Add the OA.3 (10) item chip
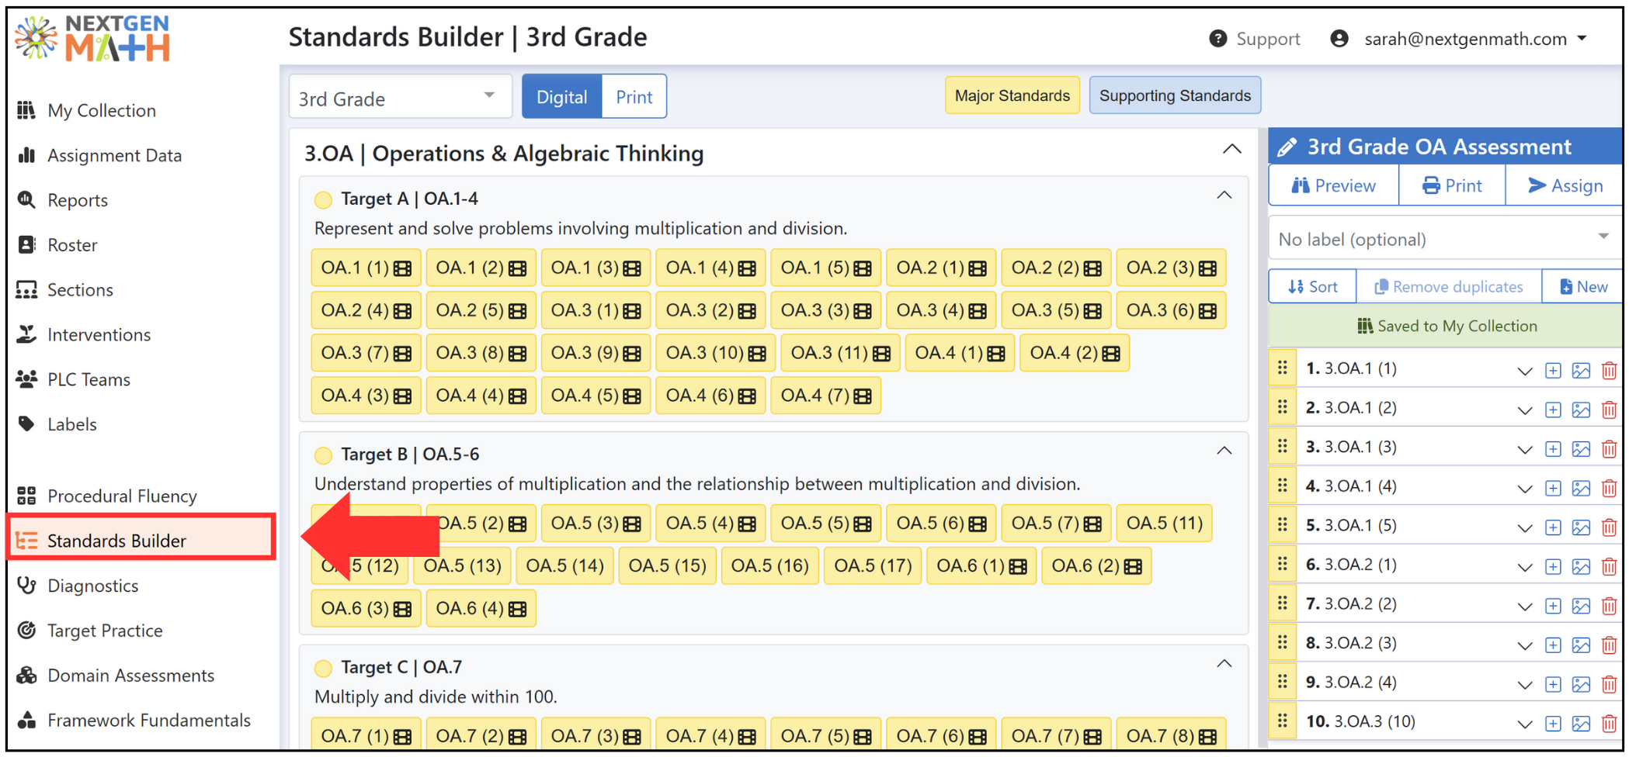This screenshot has height=757, width=1629. [x=715, y=353]
